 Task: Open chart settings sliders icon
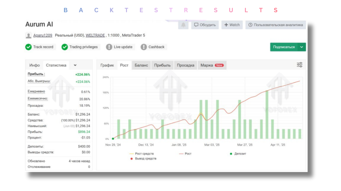300,65
